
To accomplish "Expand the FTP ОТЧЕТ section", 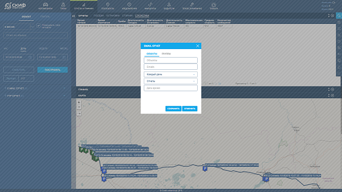I will [x=35, y=96].
